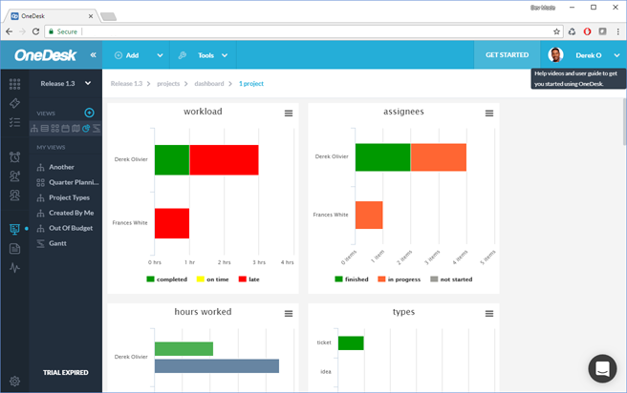
Task: Open the users icon below customers
Action: coord(14,196)
